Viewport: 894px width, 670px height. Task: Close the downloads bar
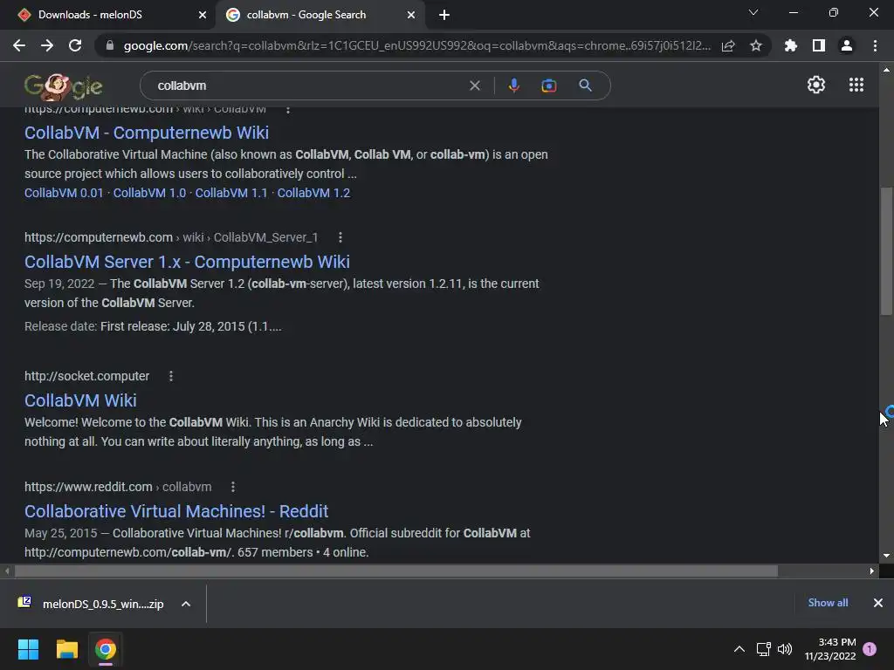tap(878, 603)
